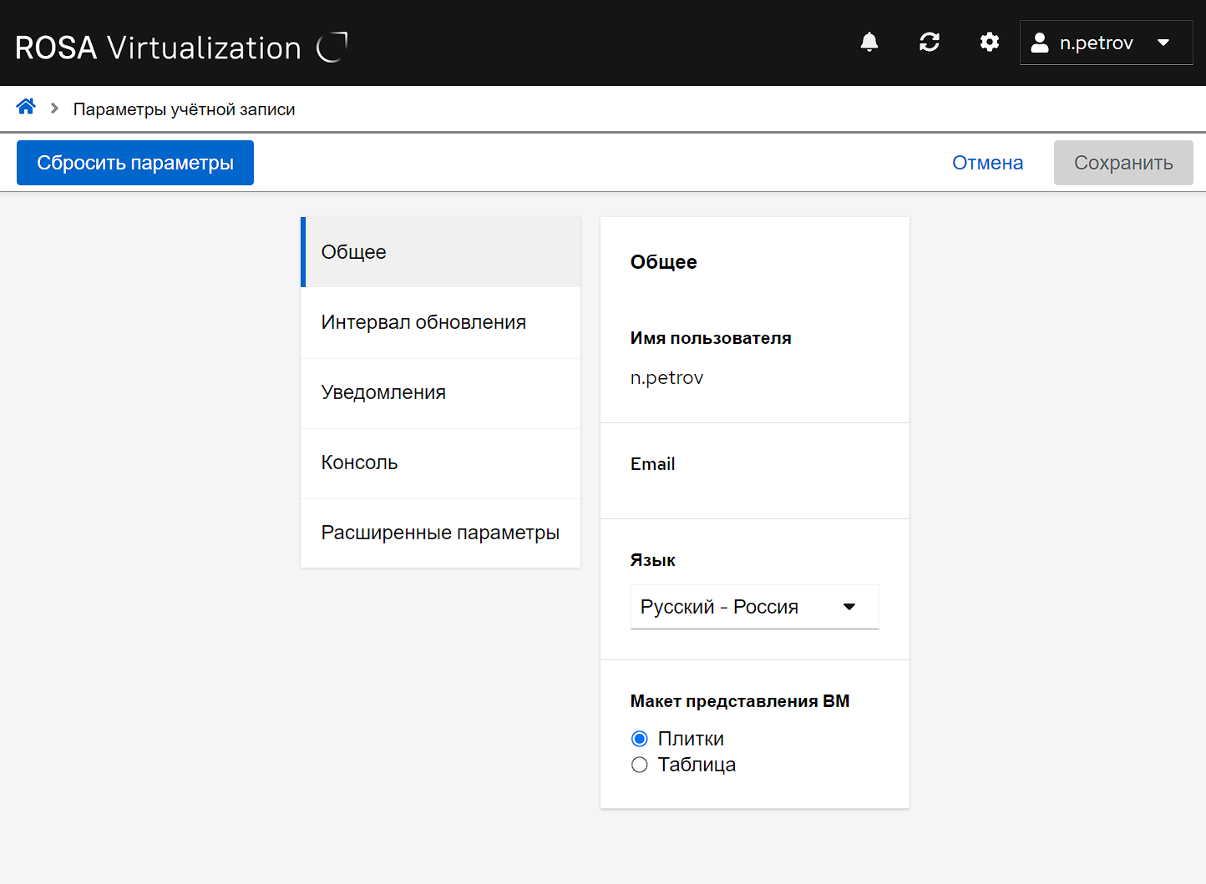Image resolution: width=1206 pixels, height=884 pixels.
Task: Open Расширенные параметры tab
Action: [x=441, y=533]
